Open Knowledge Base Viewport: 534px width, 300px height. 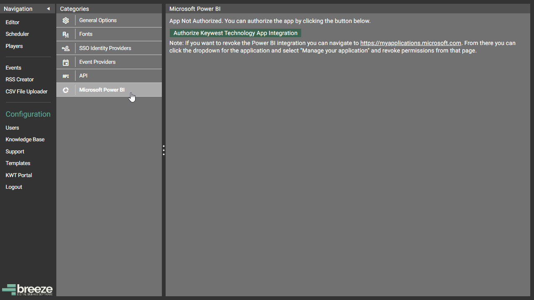coord(25,140)
